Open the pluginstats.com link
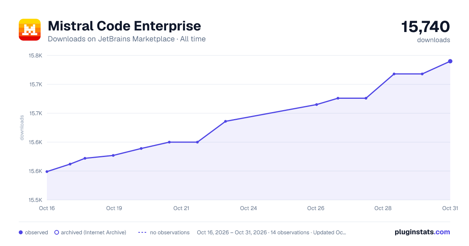The height and width of the screenshot is (246, 469). (422, 232)
